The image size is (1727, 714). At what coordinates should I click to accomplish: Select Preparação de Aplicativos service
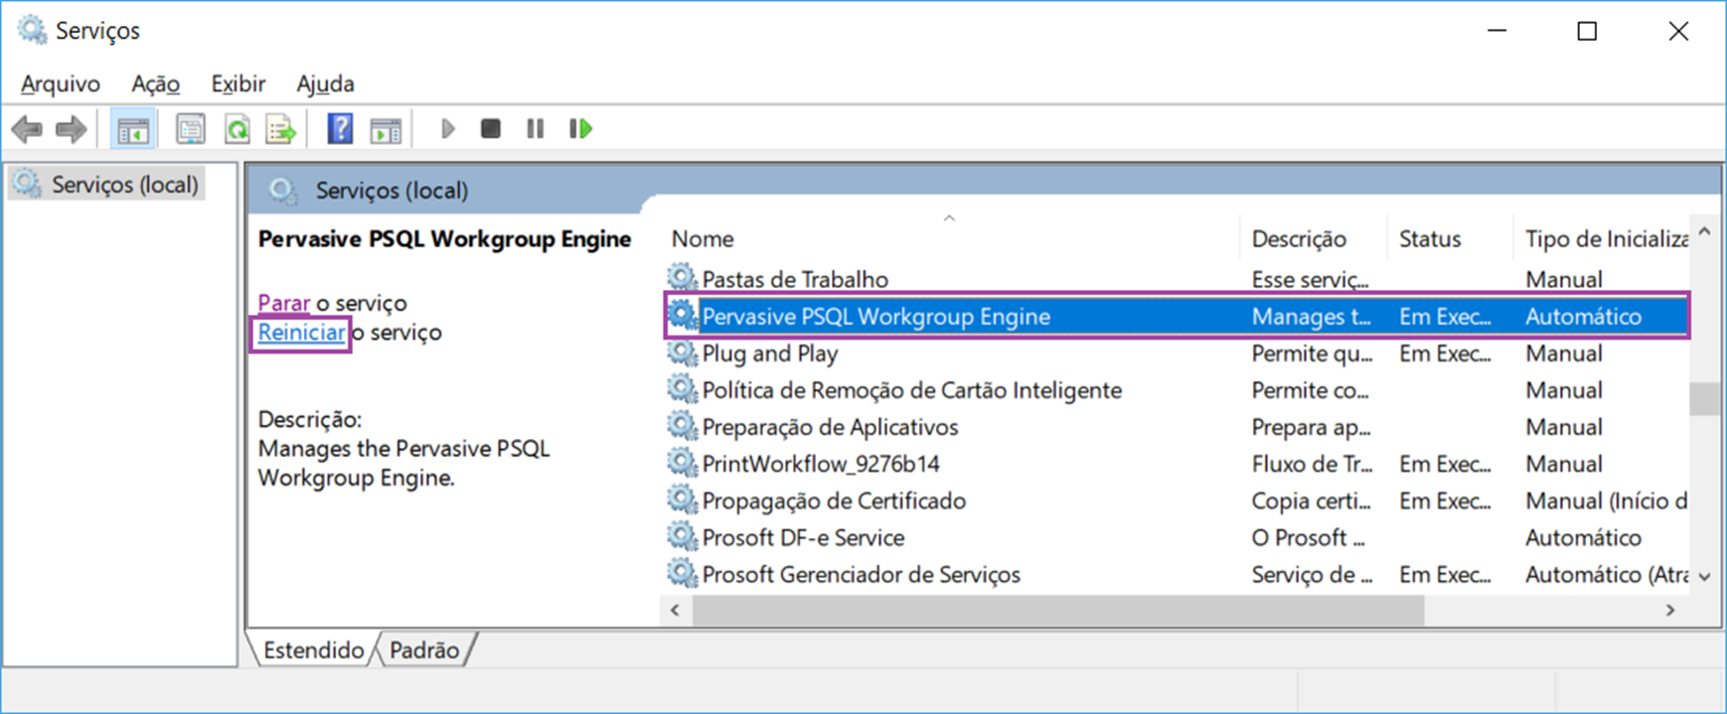pyautogui.click(x=1176, y=426)
